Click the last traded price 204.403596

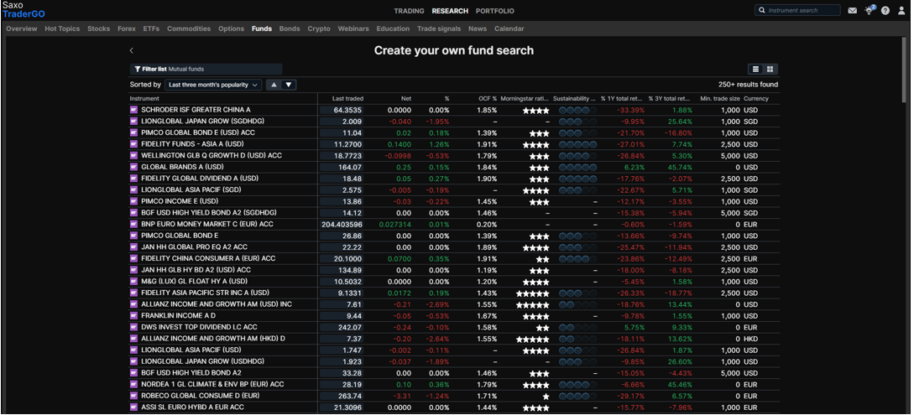coord(342,224)
